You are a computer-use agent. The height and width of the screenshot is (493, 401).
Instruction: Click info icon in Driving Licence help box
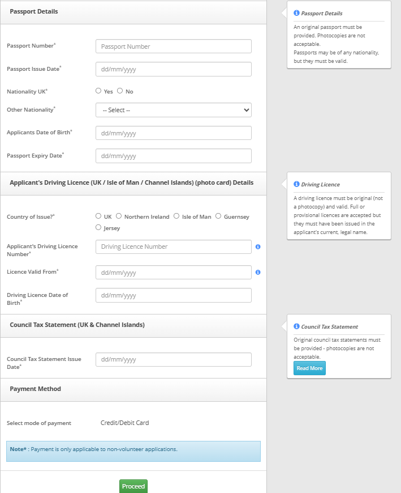(x=296, y=184)
